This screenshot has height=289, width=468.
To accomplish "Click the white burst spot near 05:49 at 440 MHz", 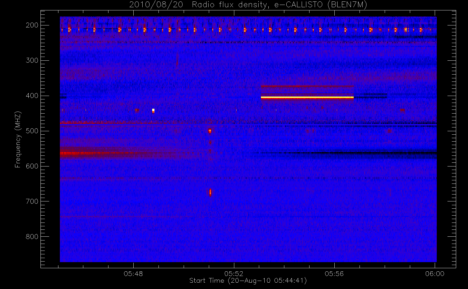I will tap(153, 110).
